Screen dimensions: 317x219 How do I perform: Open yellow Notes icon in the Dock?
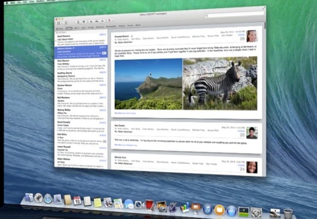click(98, 202)
